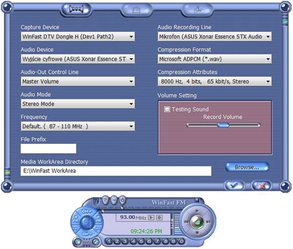Select preset channel button 3
The image size is (293, 249).
125,241
